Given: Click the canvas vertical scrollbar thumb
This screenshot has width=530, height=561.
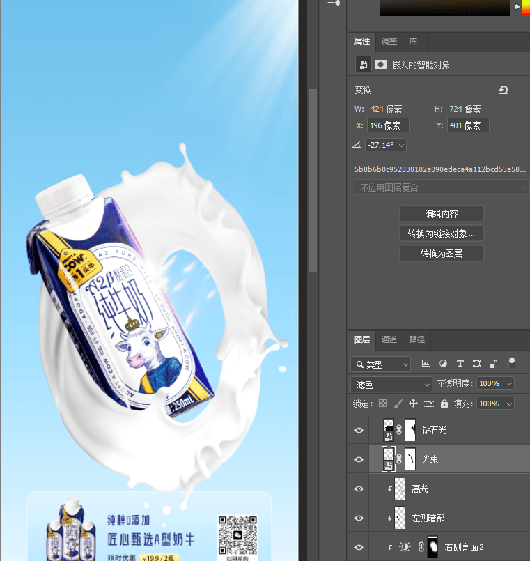Looking at the screenshot, I should click(x=313, y=180).
